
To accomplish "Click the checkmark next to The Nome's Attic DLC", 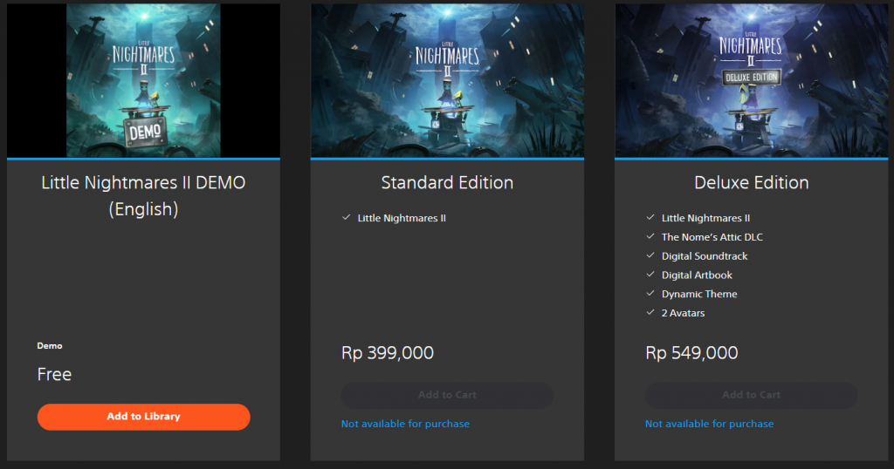I will click(650, 237).
